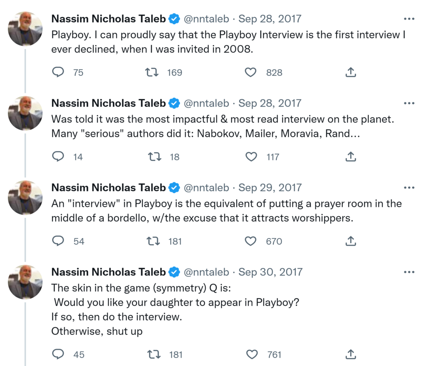
Task: Retweet the tweet with 169 retweets
Action: pos(151,72)
